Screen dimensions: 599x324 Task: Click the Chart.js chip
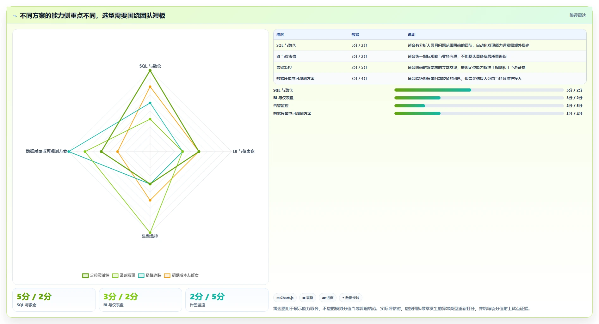285,298
